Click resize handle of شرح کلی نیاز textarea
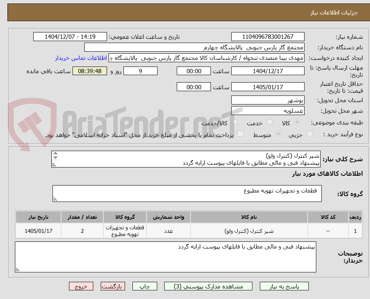This screenshot has width=370, height=299. point(54,165)
